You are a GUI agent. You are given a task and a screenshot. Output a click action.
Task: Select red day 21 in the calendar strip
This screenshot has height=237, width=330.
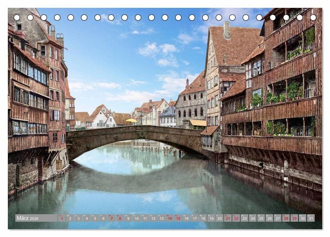point(228,218)
